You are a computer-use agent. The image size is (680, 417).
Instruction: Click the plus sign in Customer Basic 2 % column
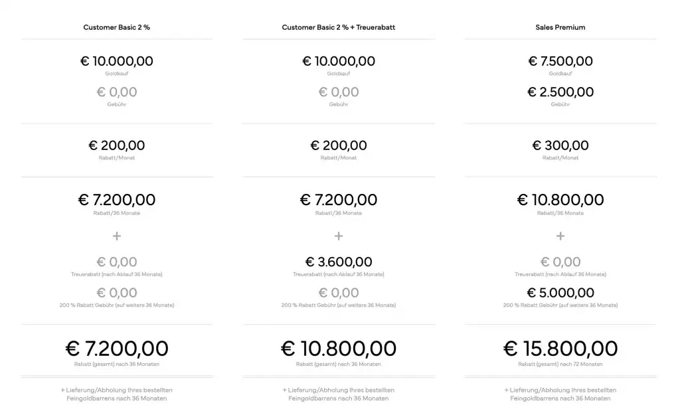coord(117,236)
